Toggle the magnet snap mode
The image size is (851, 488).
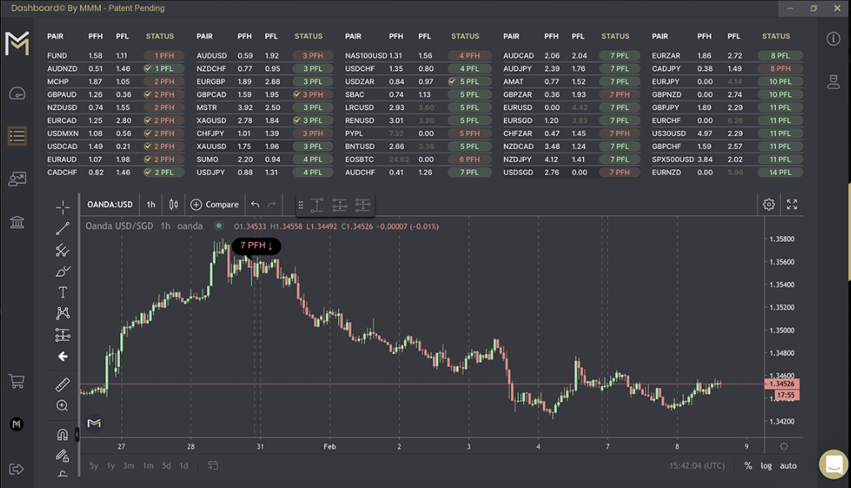[x=63, y=435]
